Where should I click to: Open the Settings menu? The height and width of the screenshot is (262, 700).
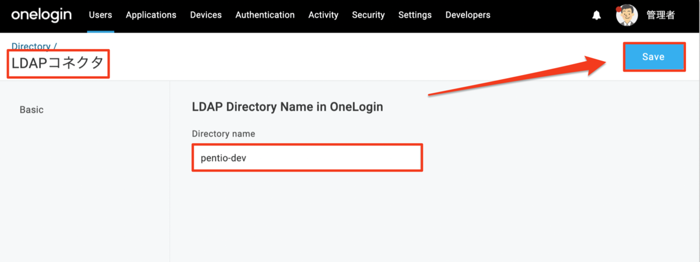(415, 15)
